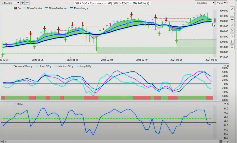Click the NeuralX.Max legend label

(x=24, y=66)
